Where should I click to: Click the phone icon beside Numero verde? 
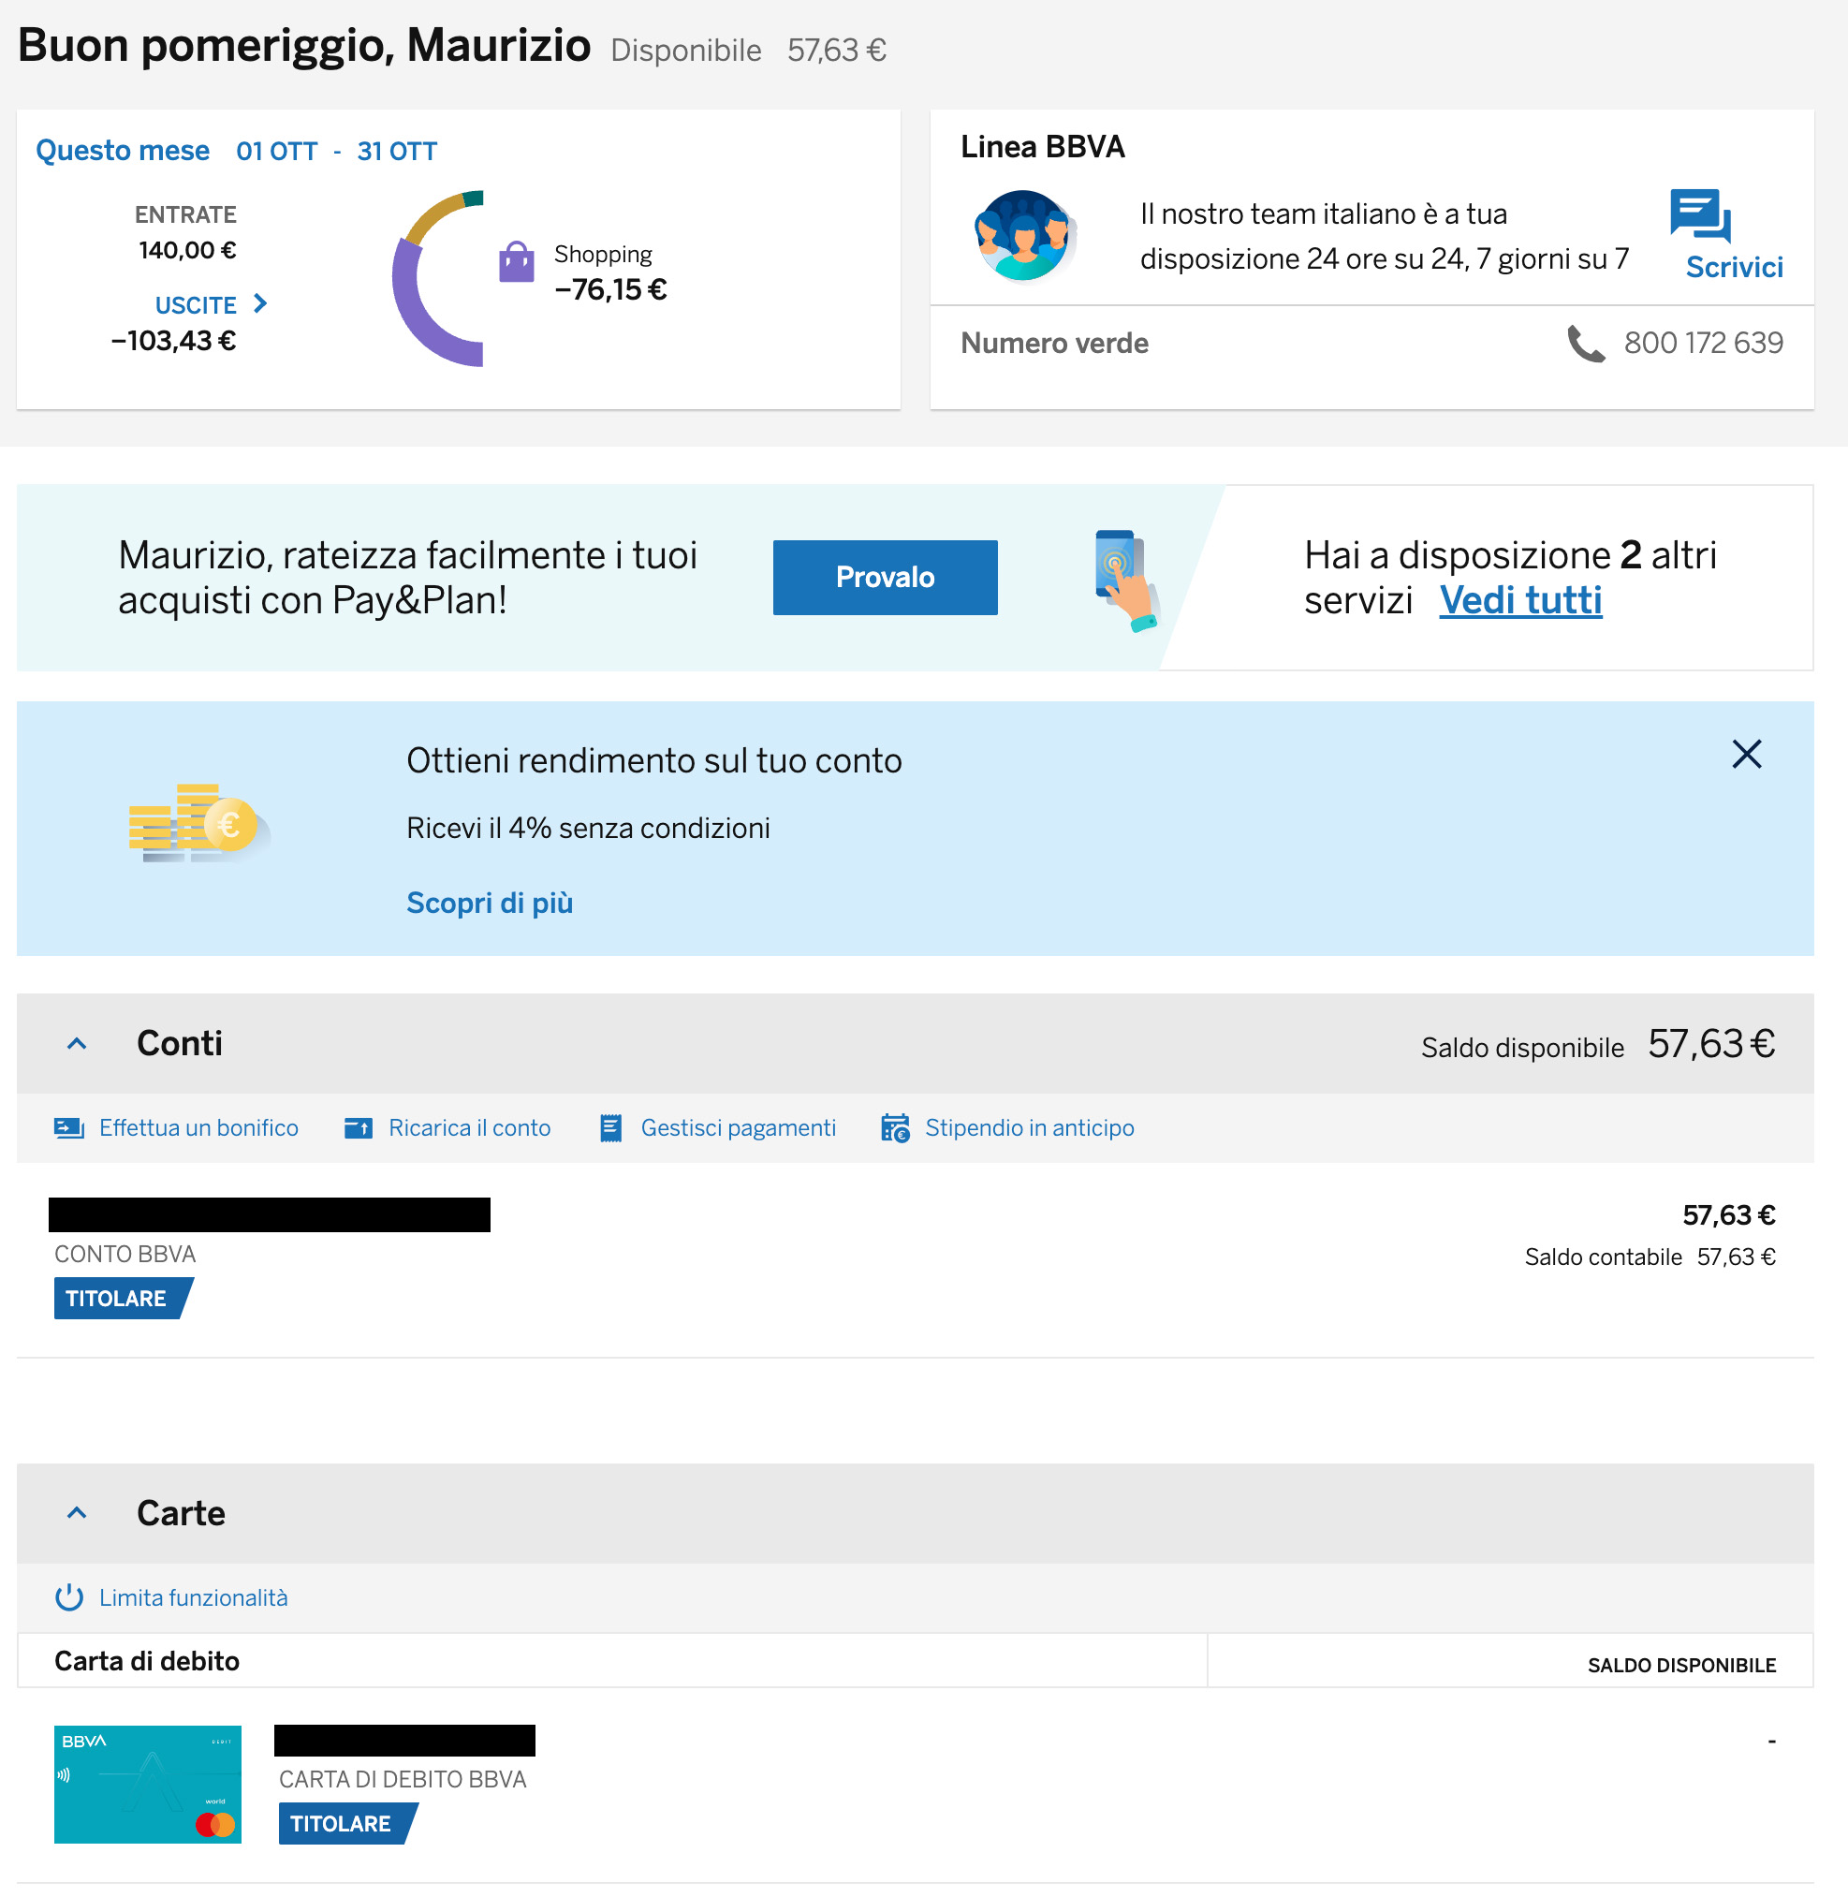tap(1585, 344)
